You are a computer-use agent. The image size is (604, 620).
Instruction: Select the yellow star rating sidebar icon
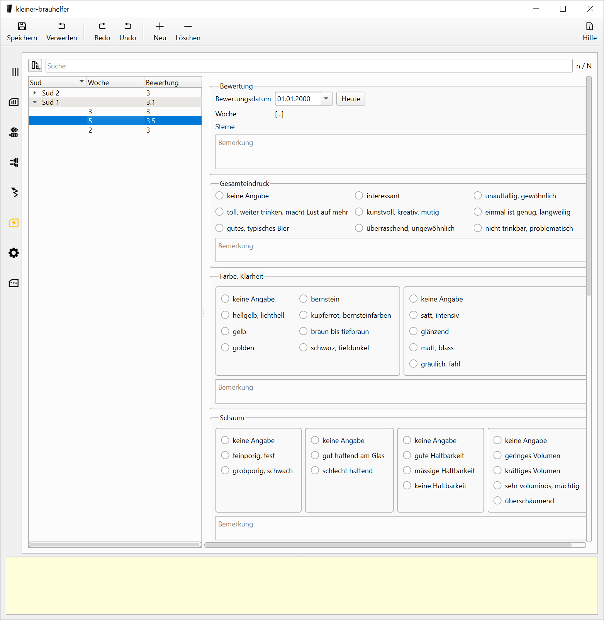14,223
